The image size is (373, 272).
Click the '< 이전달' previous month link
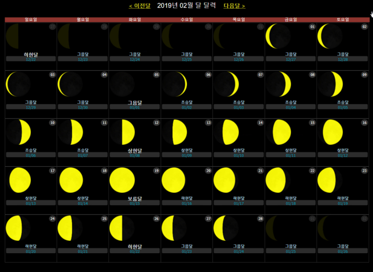coord(139,6)
